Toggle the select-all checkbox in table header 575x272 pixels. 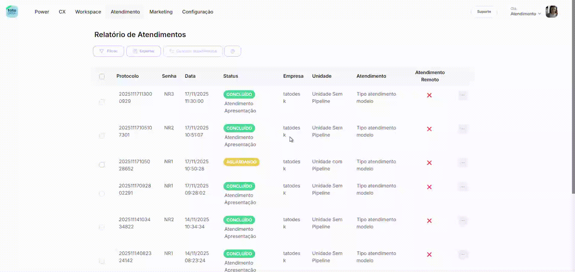pos(102,76)
